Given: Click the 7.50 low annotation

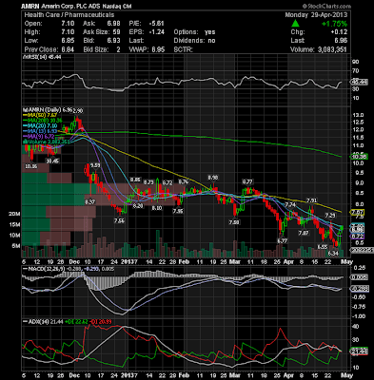Looking at the screenshot, I should click(234, 222).
